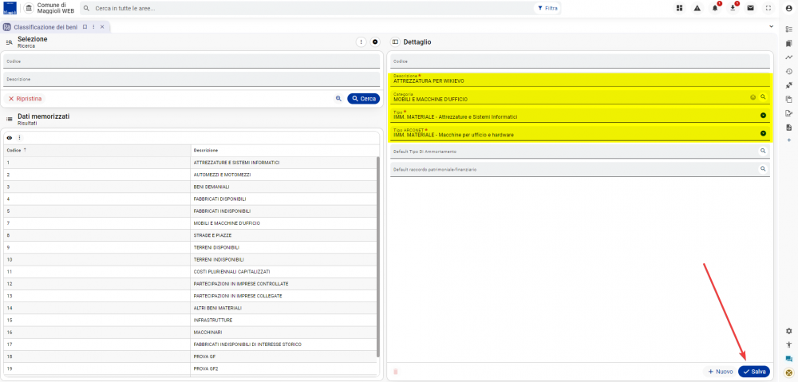Viewport: 798px width, 382px height.
Task: Open the document edit icon in sidebar
Action: pyautogui.click(x=789, y=113)
